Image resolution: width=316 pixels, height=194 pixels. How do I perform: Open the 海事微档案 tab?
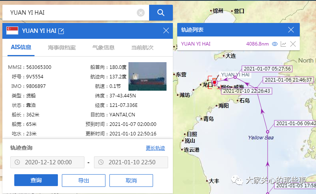click(62, 48)
